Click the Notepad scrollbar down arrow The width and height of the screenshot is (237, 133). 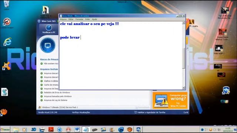pyautogui.click(x=184, y=88)
